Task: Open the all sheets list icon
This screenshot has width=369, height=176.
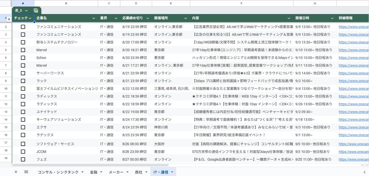Action: point(26,172)
